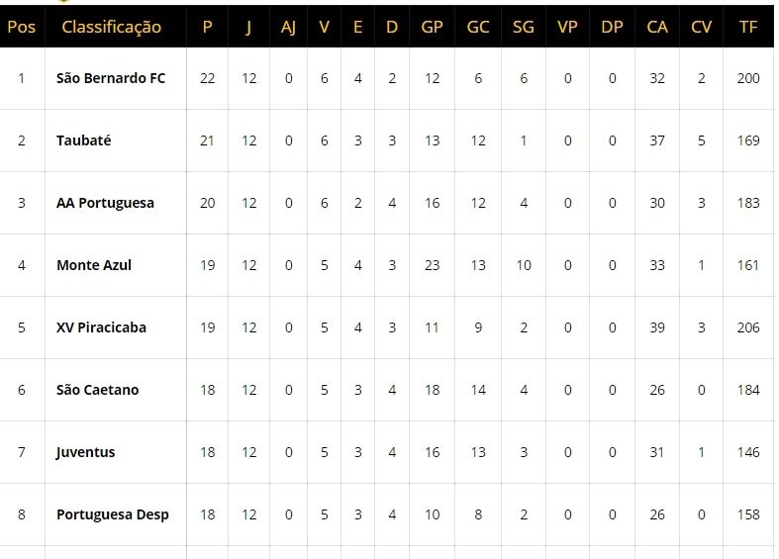This screenshot has height=559, width=779.
Task: Click the Monte Azul team name
Action: click(x=94, y=265)
